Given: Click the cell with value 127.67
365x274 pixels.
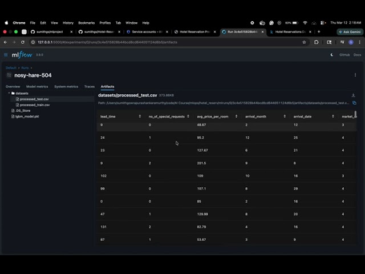Looking at the screenshot, I should tap(202, 150).
